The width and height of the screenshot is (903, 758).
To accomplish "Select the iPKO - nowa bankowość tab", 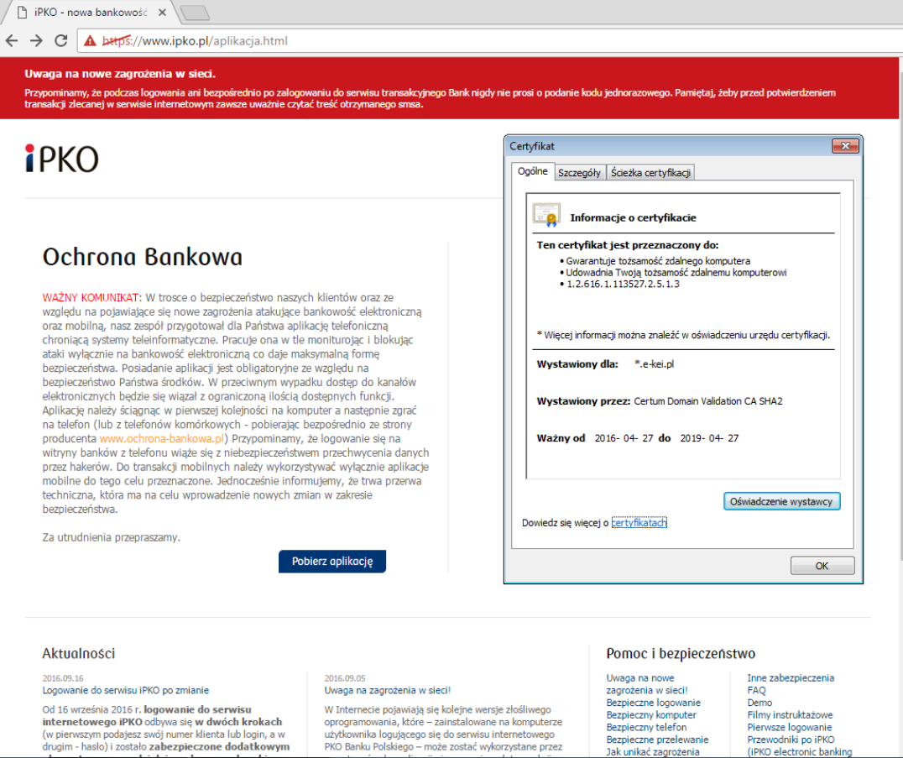I will [x=91, y=12].
